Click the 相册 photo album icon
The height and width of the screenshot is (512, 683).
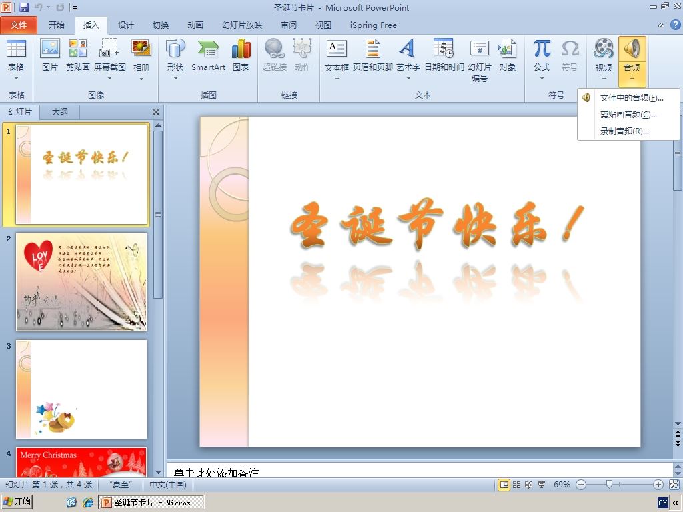pos(141,49)
